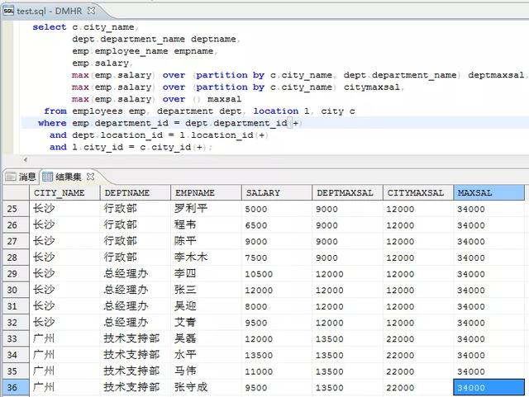The width and height of the screenshot is (529, 397).
Task: Click the editor's horizontal scroll left arrow
Action: pos(26,159)
